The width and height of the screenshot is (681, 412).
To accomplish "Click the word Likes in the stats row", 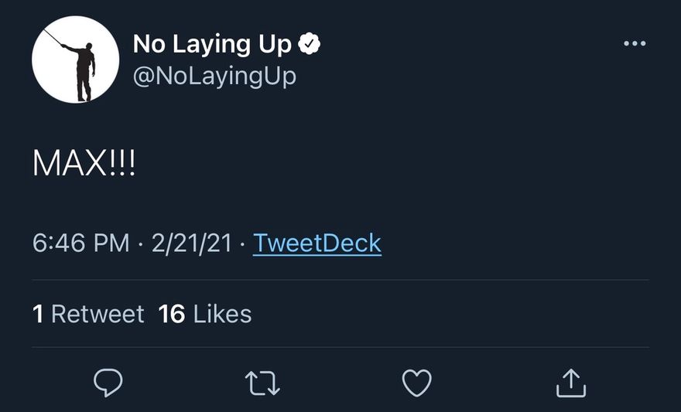I will pyautogui.click(x=222, y=314).
